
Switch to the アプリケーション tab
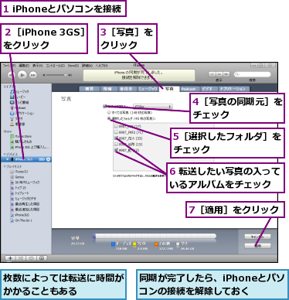pyautogui.click(x=234, y=89)
